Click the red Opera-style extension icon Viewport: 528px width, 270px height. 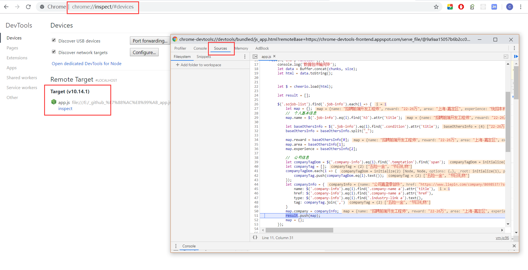pos(461,7)
